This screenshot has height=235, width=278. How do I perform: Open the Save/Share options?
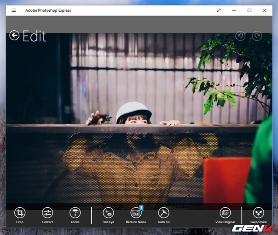point(258,213)
